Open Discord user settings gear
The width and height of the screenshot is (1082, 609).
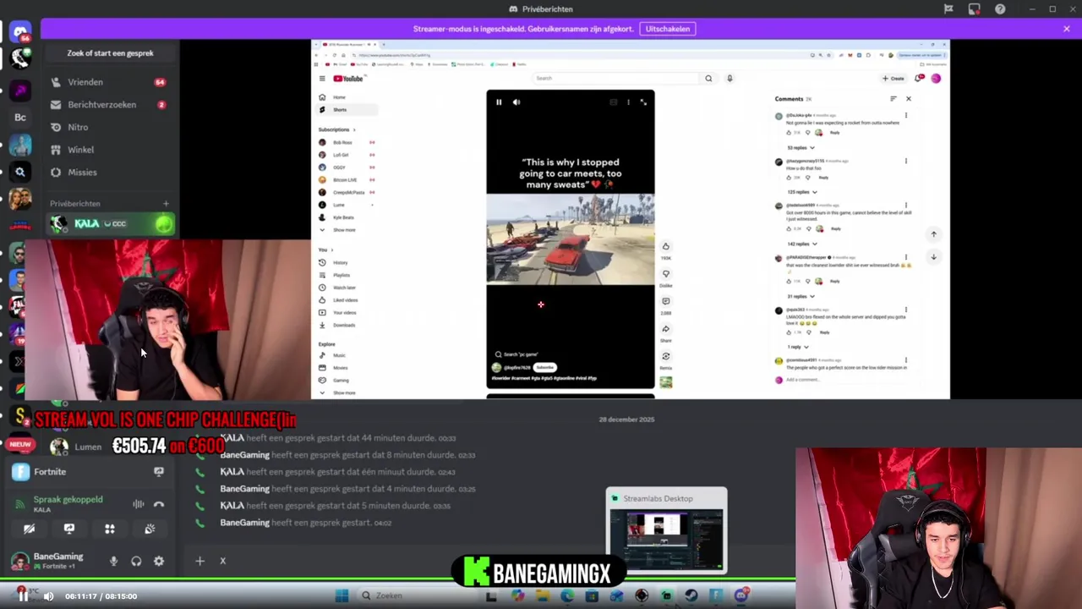[159, 562]
